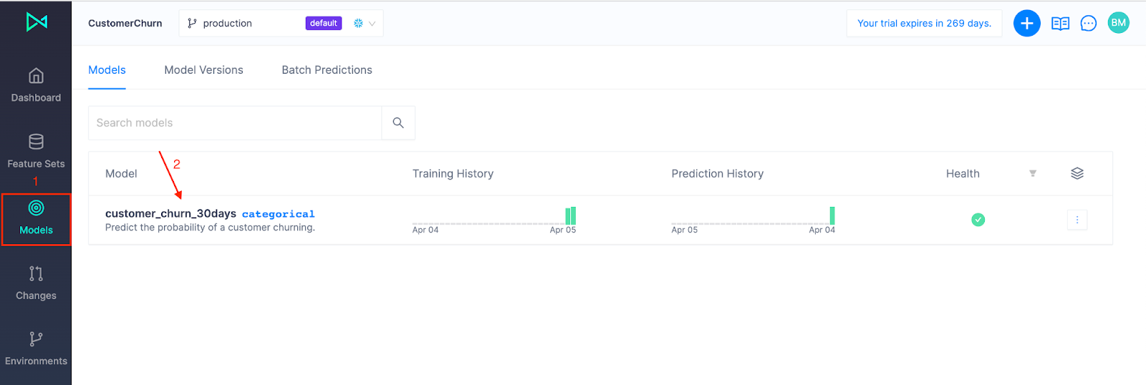The image size is (1146, 385).
Task: Open the Changes sidebar section
Action: click(36, 282)
